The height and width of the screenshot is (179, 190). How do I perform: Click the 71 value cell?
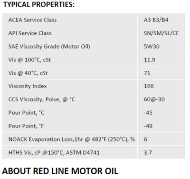(x=147, y=73)
